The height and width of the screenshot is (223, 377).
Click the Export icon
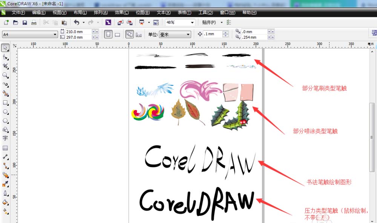pos(130,23)
